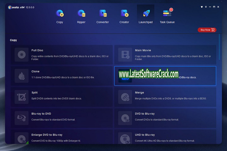Open the Ripper module icon
The image size is (227, 151).
click(81, 14)
